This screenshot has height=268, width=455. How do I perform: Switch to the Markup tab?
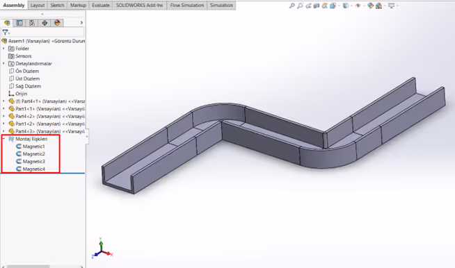(78, 6)
